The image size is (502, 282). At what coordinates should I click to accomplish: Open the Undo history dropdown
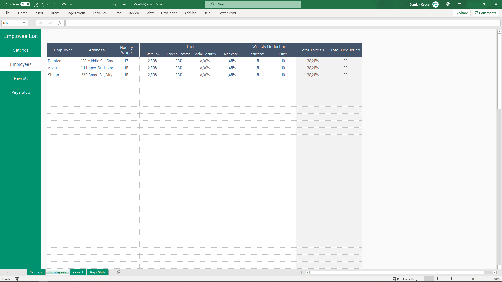[x=48, y=4]
